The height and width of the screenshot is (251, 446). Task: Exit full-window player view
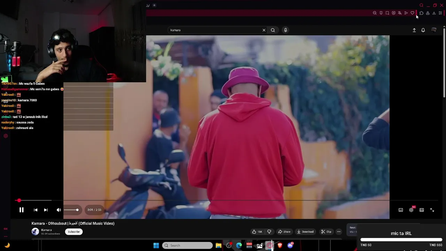point(432,210)
